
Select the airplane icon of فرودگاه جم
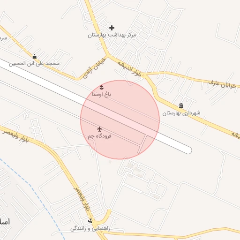pyautogui.click(x=99, y=129)
